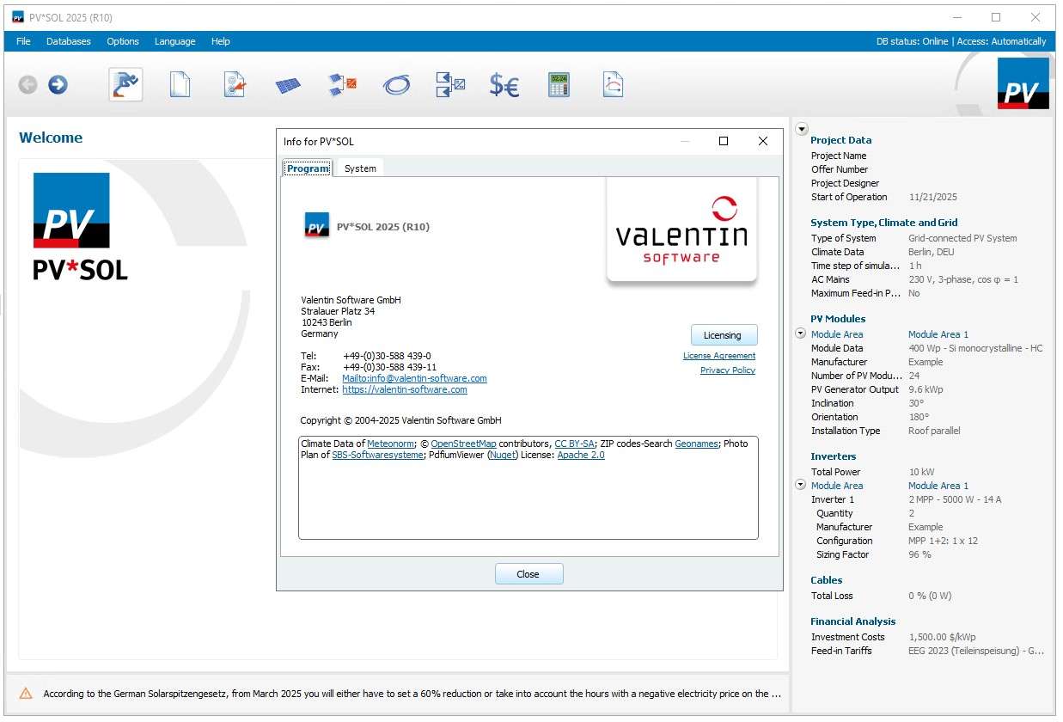Open the PV Modules solar panel icon

(x=288, y=85)
